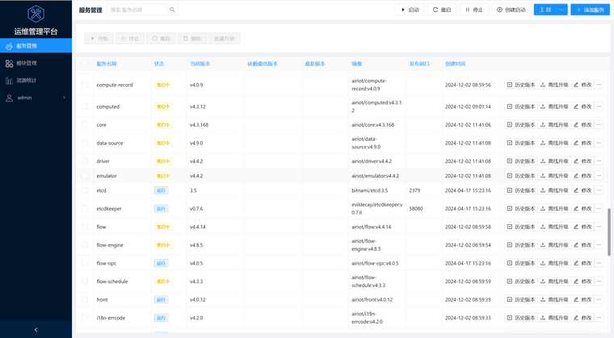Viewport: 614px width, 338px height.
Task: Click the search magnifier icon
Action: [172, 10]
